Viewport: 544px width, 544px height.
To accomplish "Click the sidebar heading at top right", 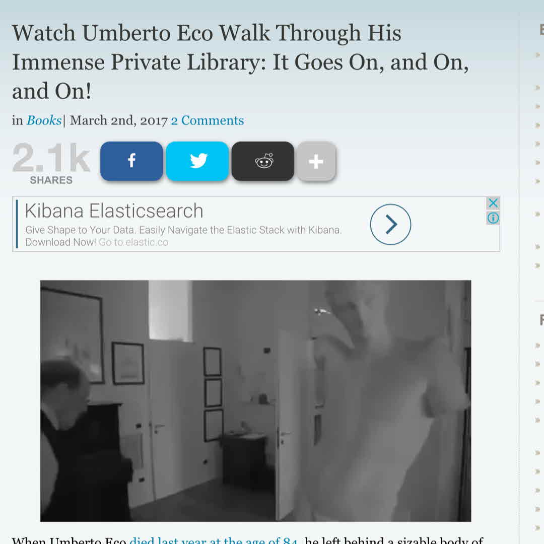I will coord(541,30).
